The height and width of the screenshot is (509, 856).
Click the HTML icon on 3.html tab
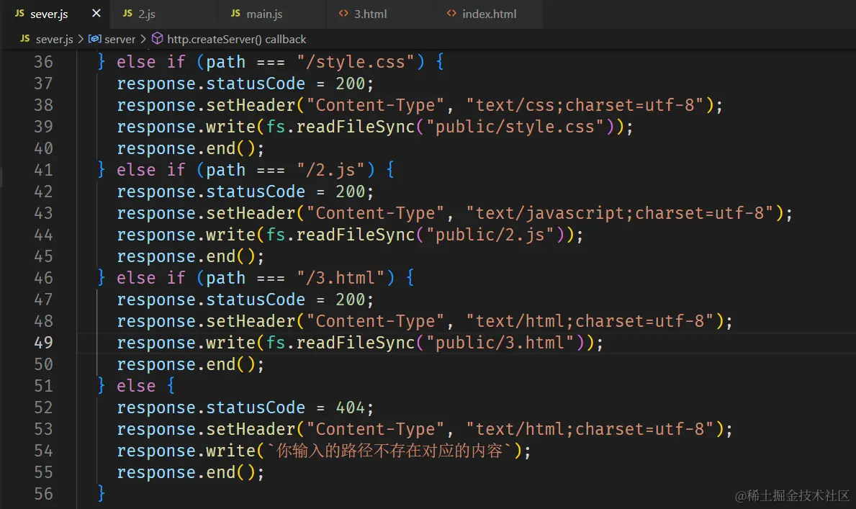pos(344,14)
